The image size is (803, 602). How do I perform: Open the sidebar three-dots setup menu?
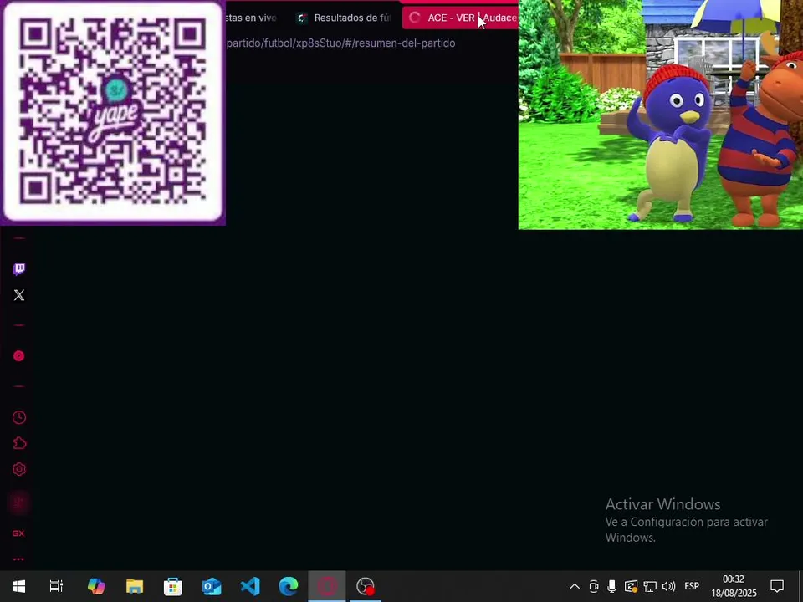[18, 559]
